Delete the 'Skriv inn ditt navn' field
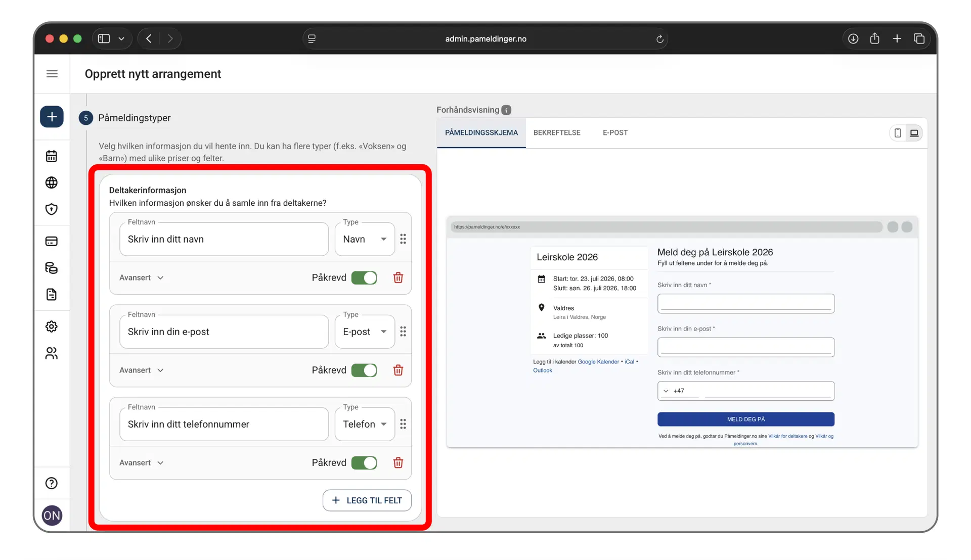The height and width of the screenshot is (560, 971). tap(398, 277)
